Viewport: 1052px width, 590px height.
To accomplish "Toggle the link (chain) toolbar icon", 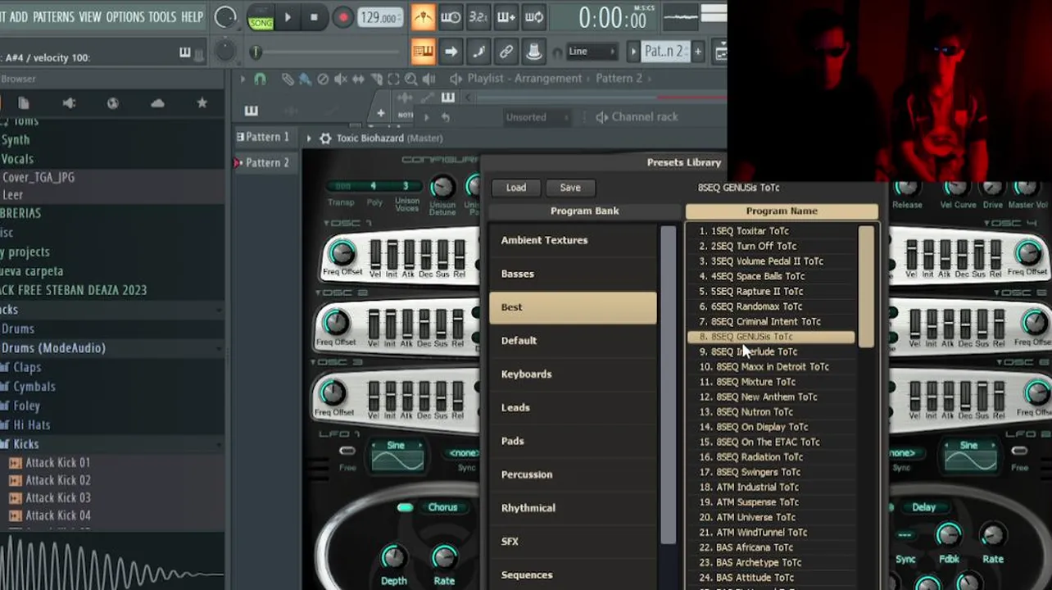I will click(506, 52).
